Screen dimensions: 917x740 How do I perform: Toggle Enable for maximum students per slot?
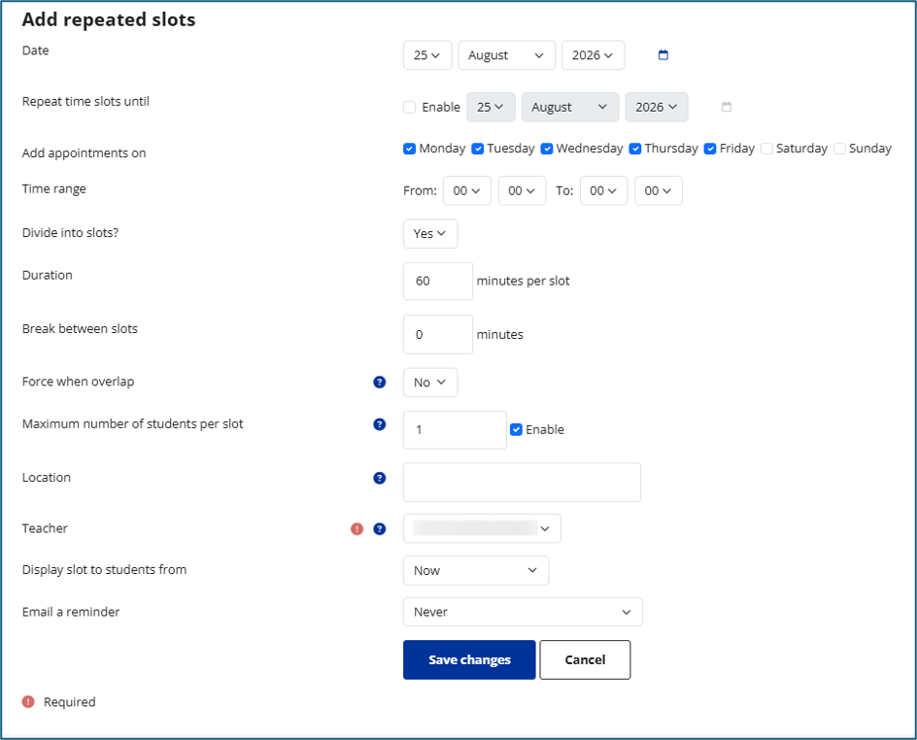pyautogui.click(x=516, y=429)
